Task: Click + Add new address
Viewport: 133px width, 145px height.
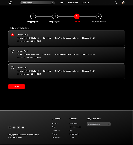Action: [x=18, y=28]
